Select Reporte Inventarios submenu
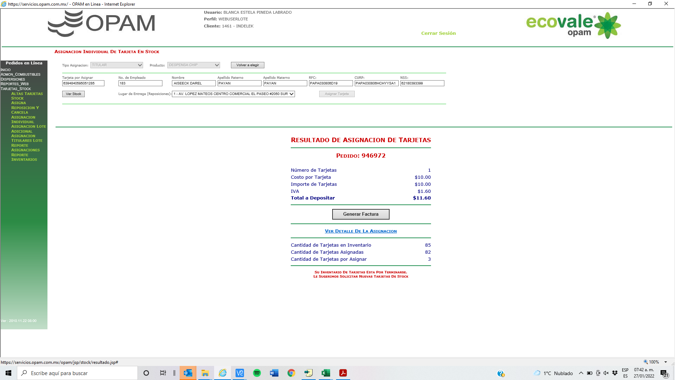The image size is (675, 380). [24, 157]
